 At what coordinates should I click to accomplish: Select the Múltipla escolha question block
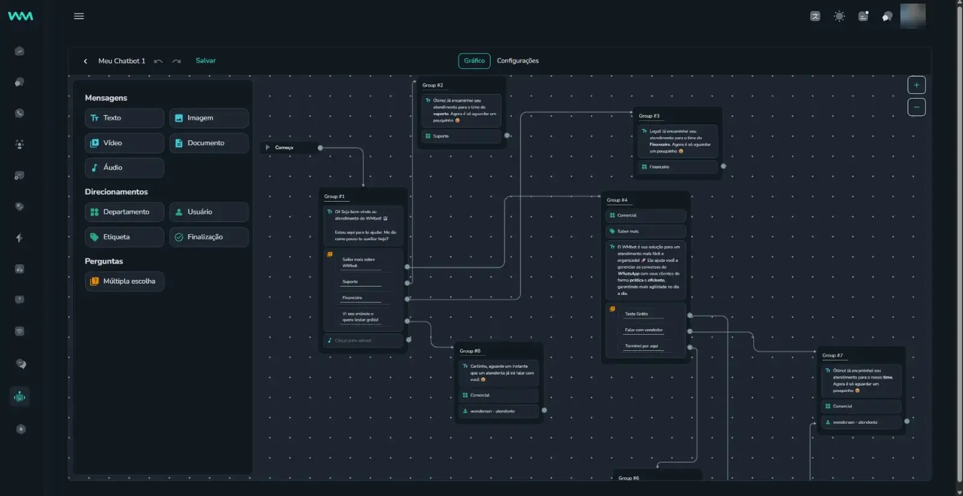coord(125,281)
